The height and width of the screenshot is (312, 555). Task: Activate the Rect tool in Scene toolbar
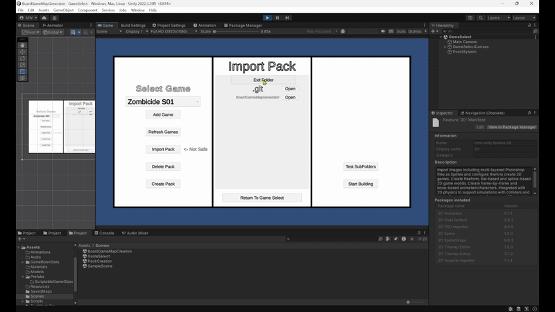pyautogui.click(x=23, y=71)
